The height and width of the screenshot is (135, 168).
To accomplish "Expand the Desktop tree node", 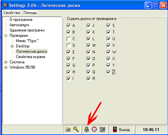I will 12,46.
